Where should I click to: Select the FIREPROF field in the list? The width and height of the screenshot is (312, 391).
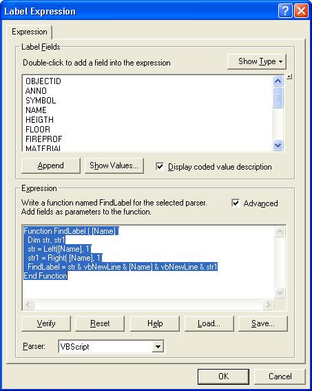44,139
